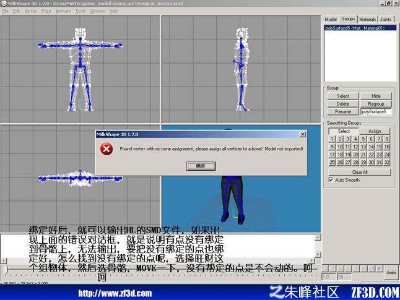Toggle the Anim mode button
This screenshot has height=300, width=400.
(391, 273)
